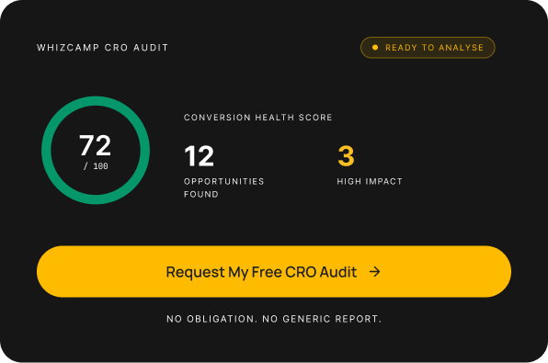This screenshot has height=363, width=548.
Task: Click the '/ 100' text under the score
Action: click(96, 166)
